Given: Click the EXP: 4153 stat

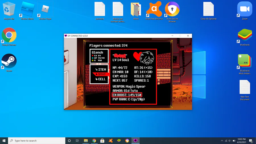Looking at the screenshot, I should pyautogui.click(x=120, y=76).
